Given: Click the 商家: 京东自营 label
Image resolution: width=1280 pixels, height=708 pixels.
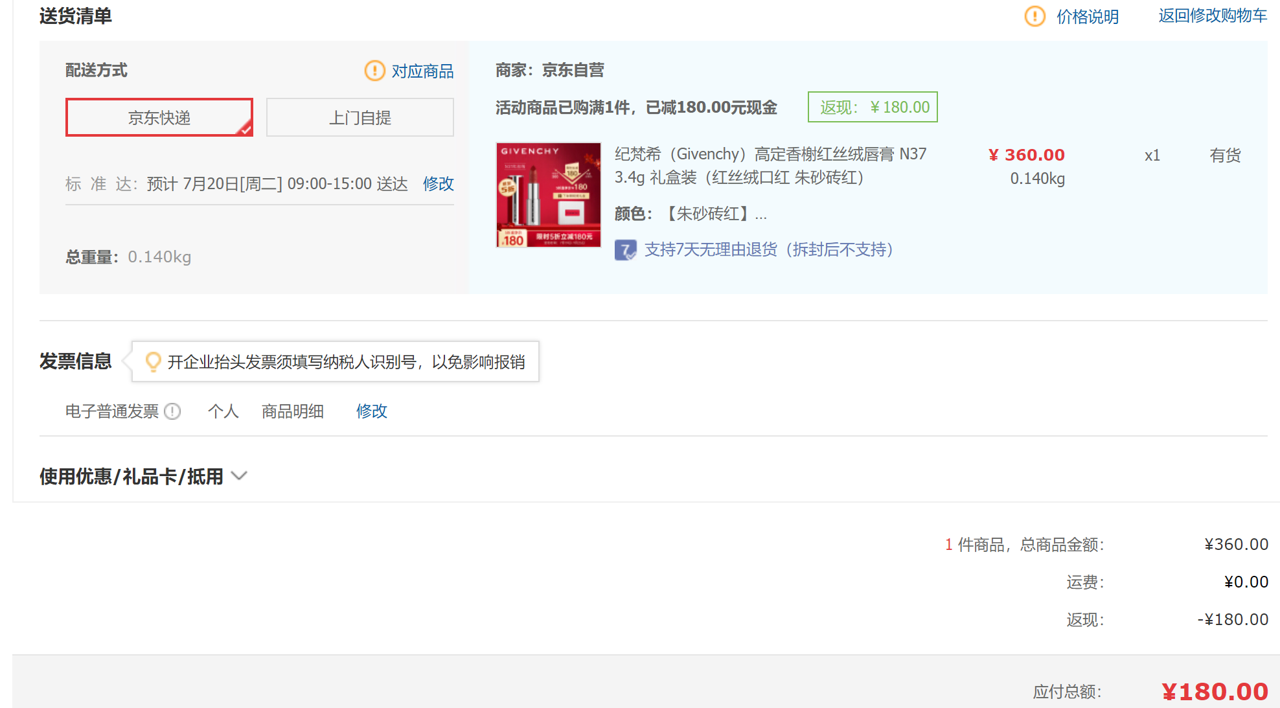Looking at the screenshot, I should [x=550, y=70].
